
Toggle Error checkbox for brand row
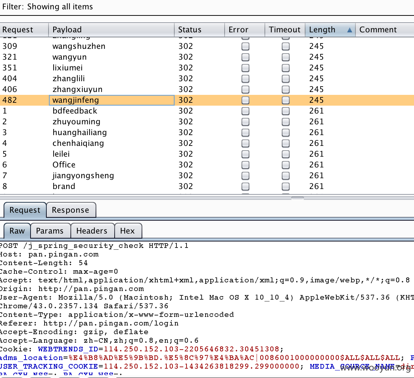pos(245,186)
